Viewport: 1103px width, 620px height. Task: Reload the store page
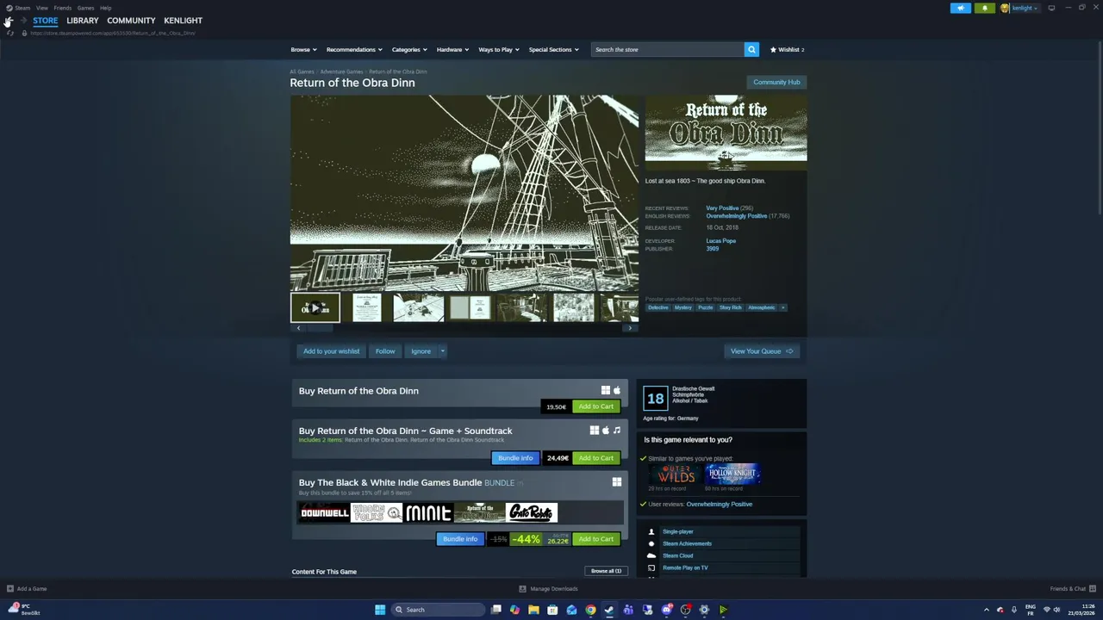pyautogui.click(x=9, y=33)
